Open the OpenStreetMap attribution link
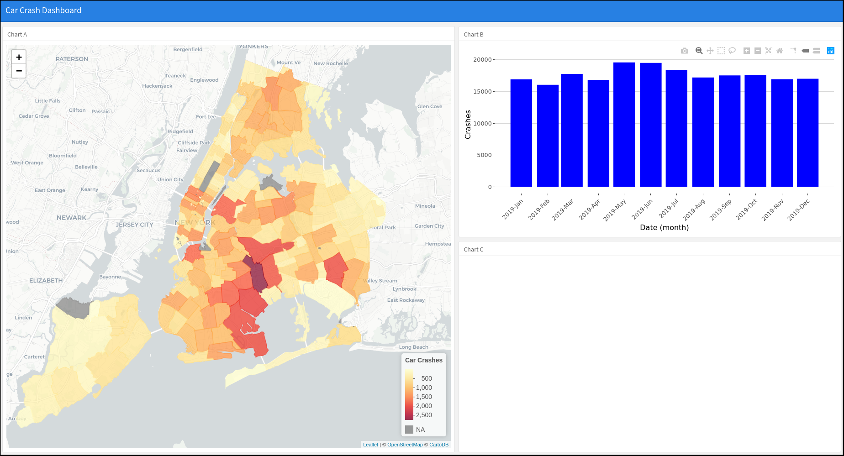This screenshot has height=456, width=844. point(405,445)
